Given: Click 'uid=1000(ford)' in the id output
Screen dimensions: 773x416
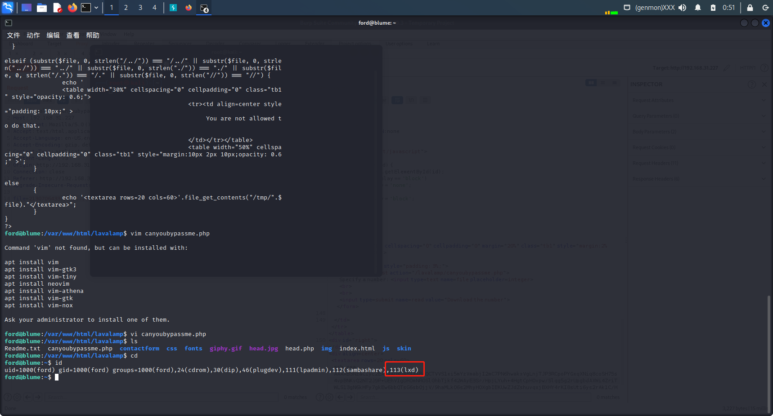Looking at the screenshot, I should 30,370.
